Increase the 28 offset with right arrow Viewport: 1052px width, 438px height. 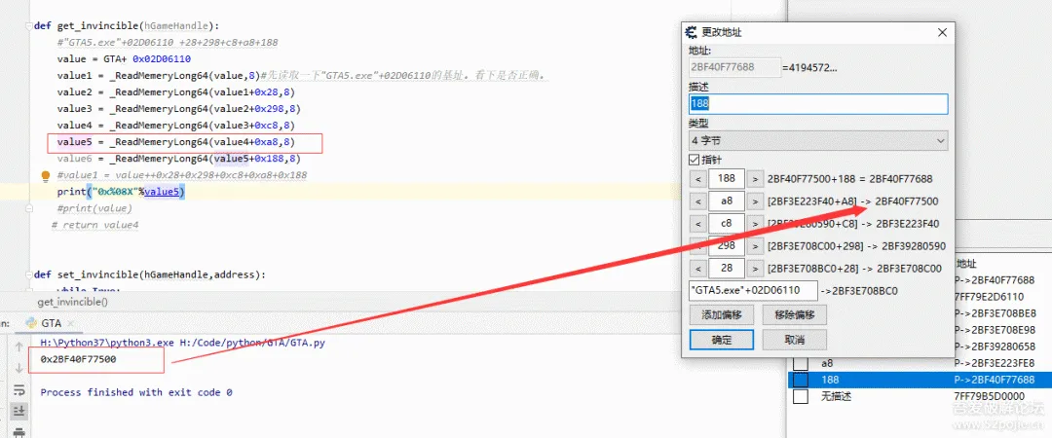pos(755,269)
